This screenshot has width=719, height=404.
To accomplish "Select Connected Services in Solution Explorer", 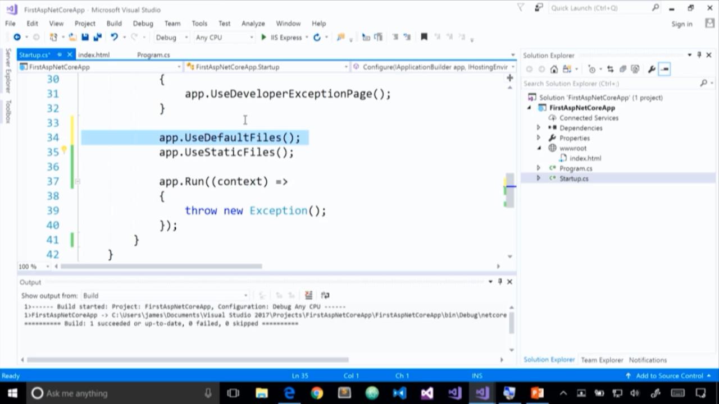I will coord(589,118).
